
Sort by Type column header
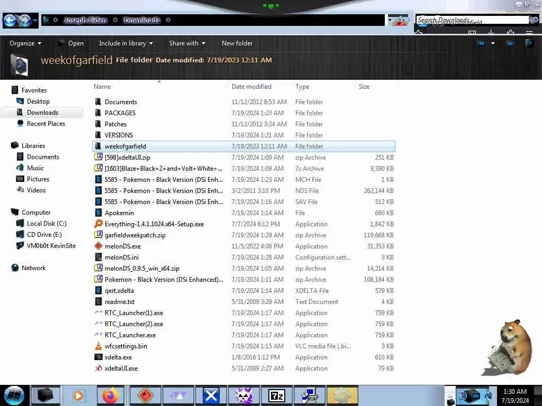pyautogui.click(x=302, y=87)
